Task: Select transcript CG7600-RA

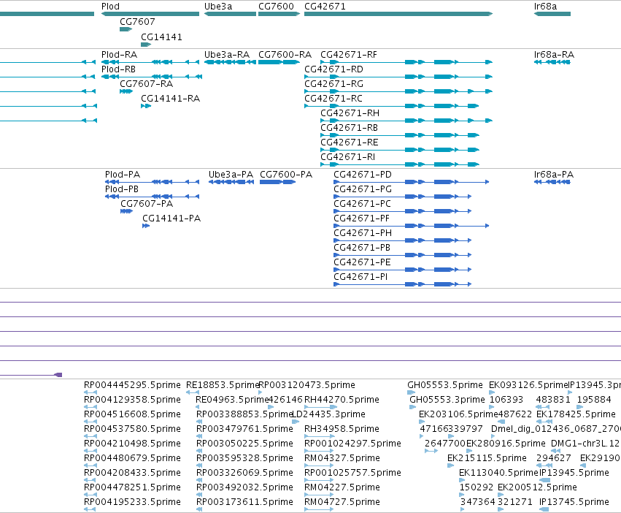Action: [279, 62]
